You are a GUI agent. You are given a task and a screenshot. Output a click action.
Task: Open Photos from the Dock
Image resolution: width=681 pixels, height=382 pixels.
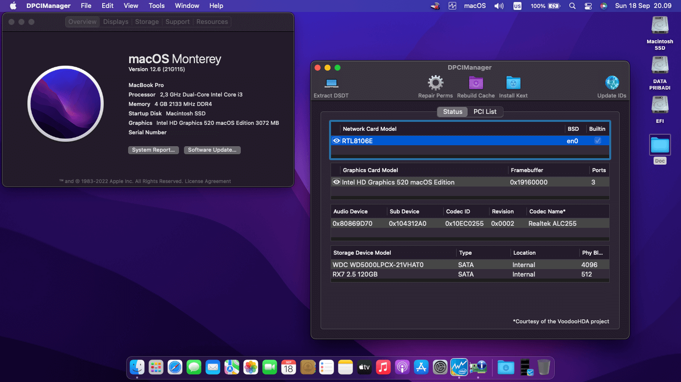pos(251,367)
